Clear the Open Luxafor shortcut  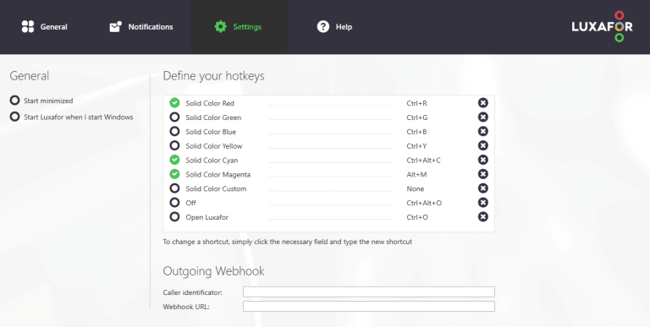(483, 216)
